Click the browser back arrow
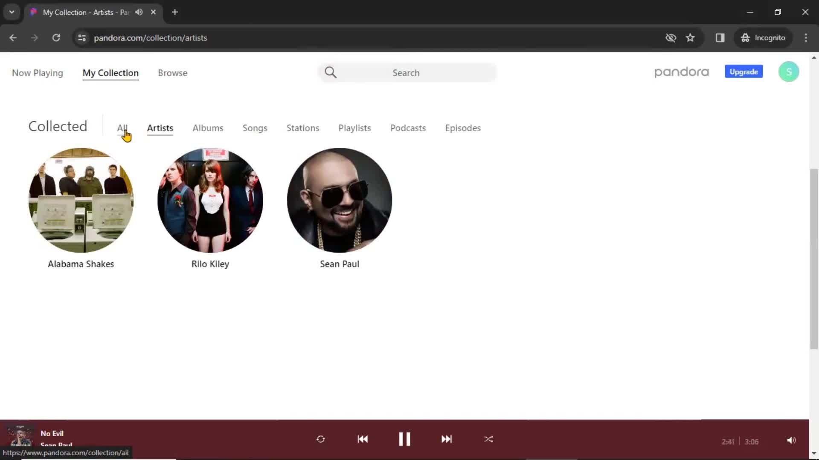The image size is (819, 460). [x=13, y=38]
